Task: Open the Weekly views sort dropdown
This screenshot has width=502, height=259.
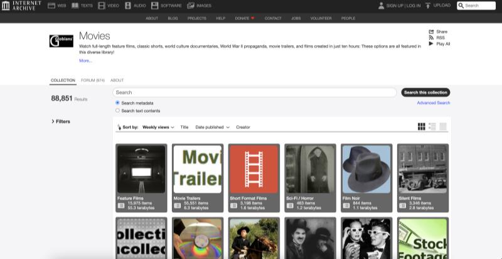Action: (159, 127)
